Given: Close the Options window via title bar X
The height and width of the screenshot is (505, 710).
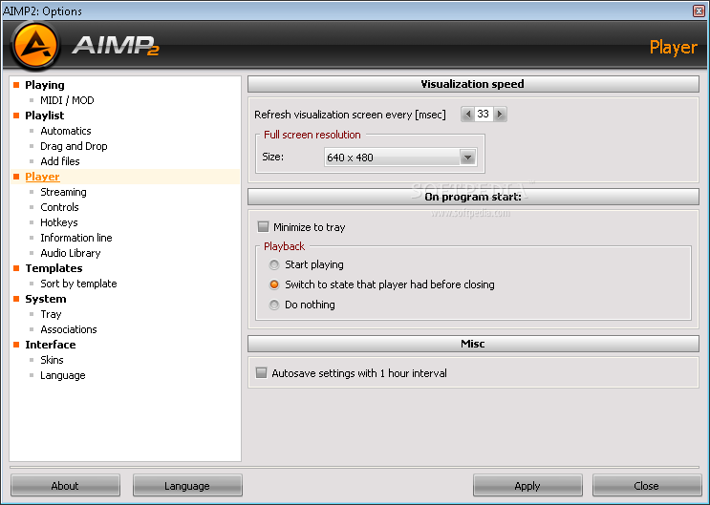Looking at the screenshot, I should tap(699, 11).
